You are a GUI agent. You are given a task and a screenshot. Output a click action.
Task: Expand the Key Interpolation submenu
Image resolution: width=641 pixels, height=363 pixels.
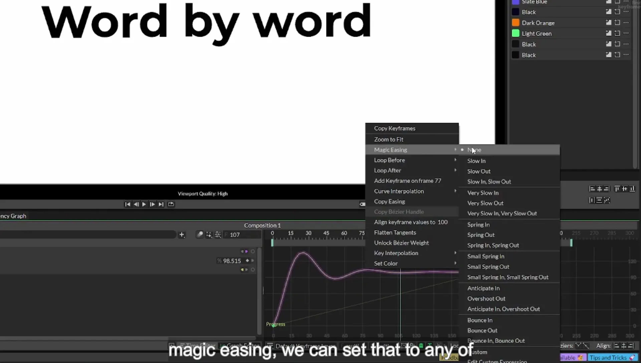tap(412, 253)
